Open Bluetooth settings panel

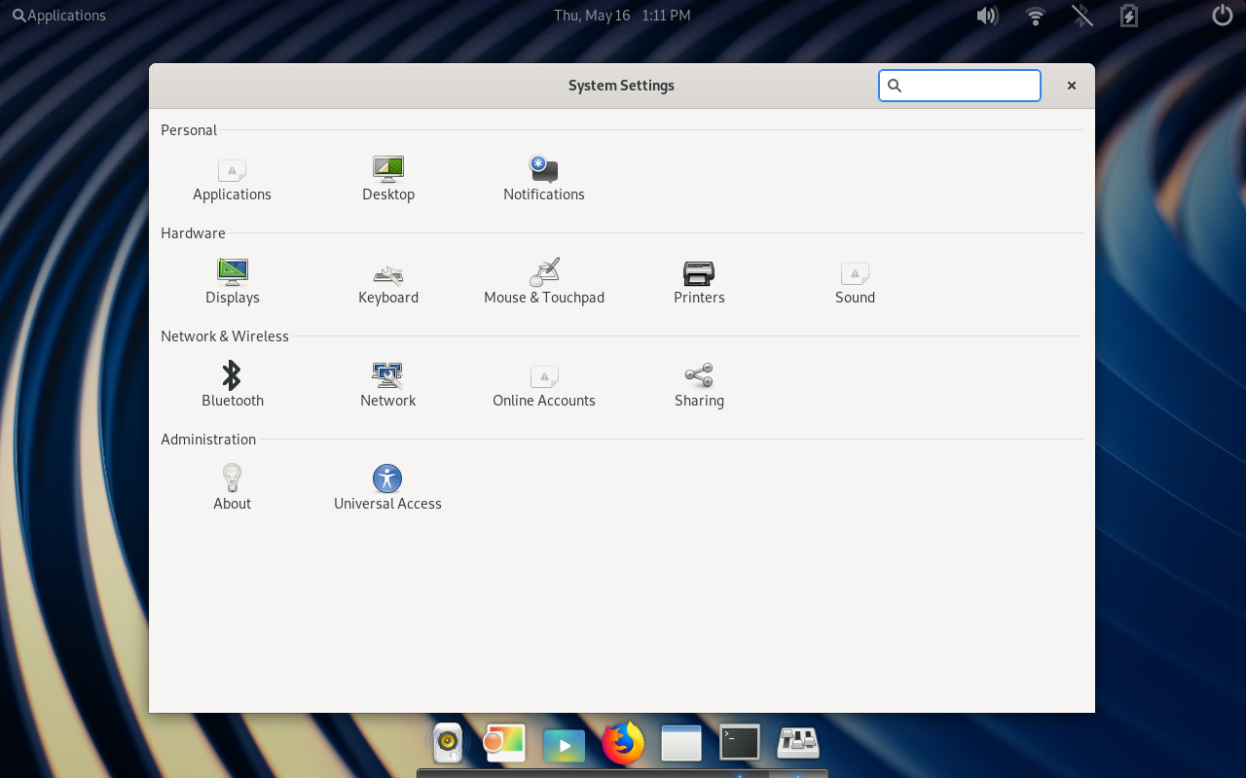coord(232,384)
